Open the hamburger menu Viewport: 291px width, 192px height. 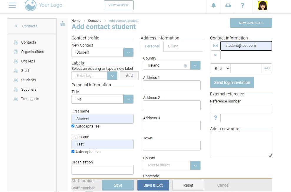[12, 5]
